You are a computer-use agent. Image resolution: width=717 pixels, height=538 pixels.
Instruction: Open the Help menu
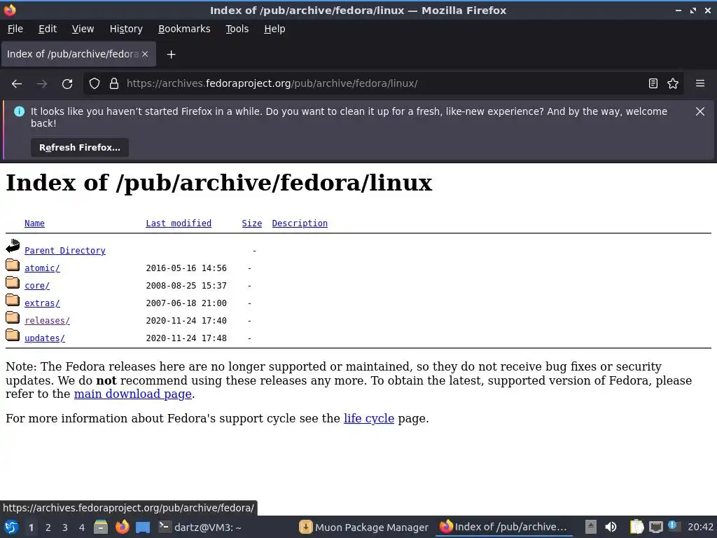pyautogui.click(x=274, y=29)
